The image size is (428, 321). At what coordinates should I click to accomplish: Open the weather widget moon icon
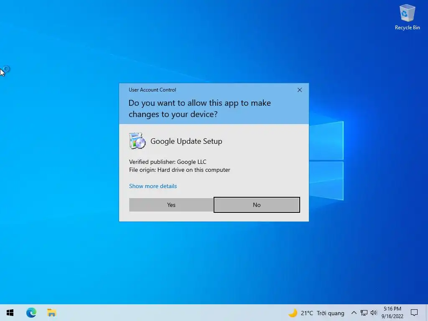(293, 313)
